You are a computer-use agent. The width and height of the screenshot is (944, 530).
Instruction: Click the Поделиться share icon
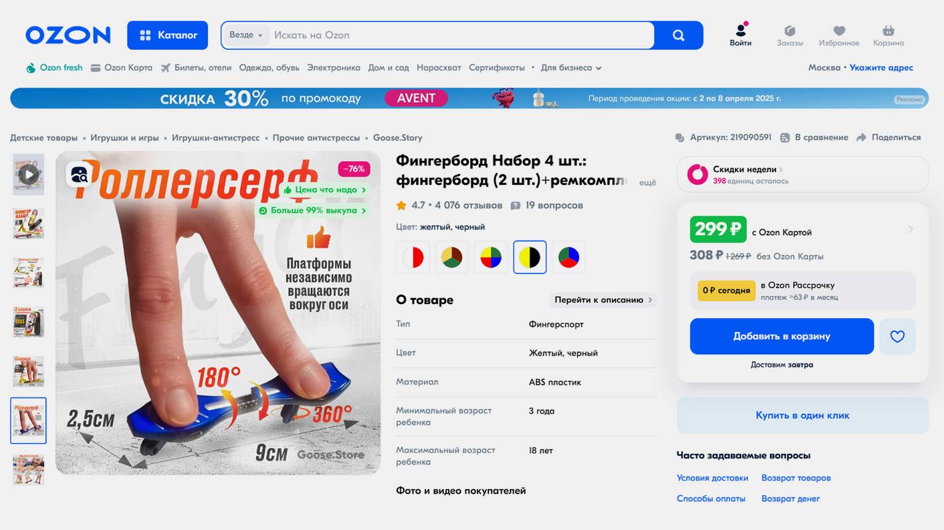coord(861,138)
